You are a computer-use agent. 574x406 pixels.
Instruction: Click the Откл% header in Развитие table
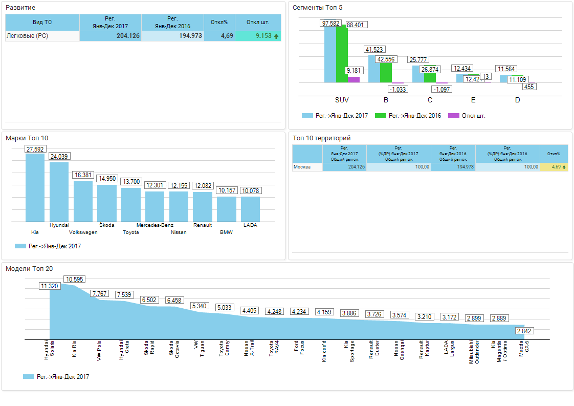[219, 23]
